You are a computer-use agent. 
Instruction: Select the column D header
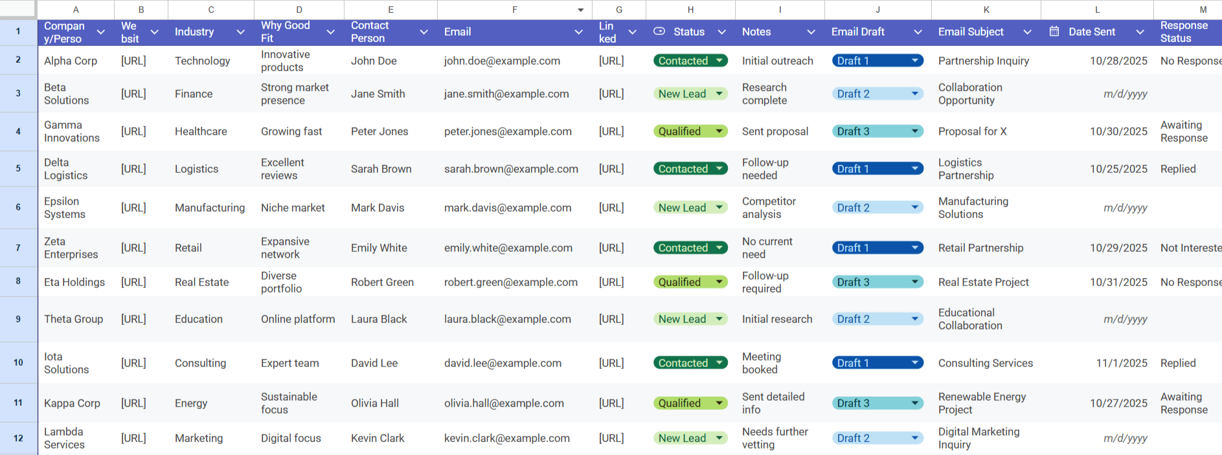299,10
